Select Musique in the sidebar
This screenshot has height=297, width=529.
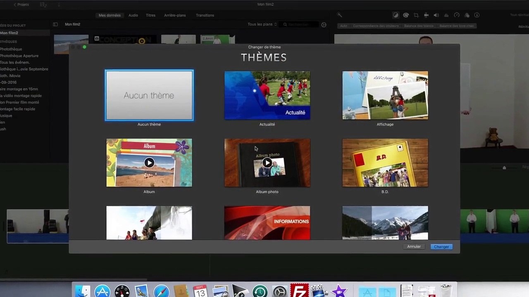coord(6,115)
